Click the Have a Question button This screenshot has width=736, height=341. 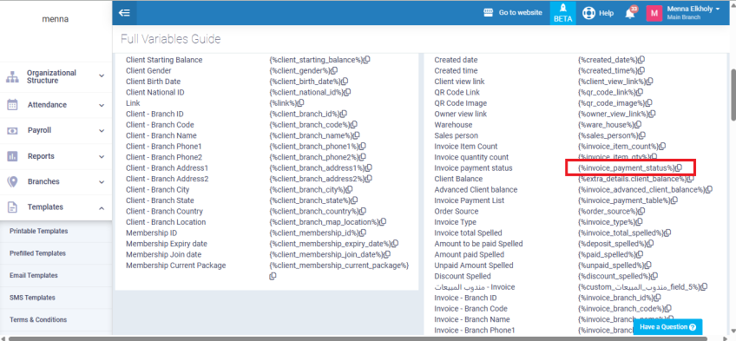(x=667, y=327)
